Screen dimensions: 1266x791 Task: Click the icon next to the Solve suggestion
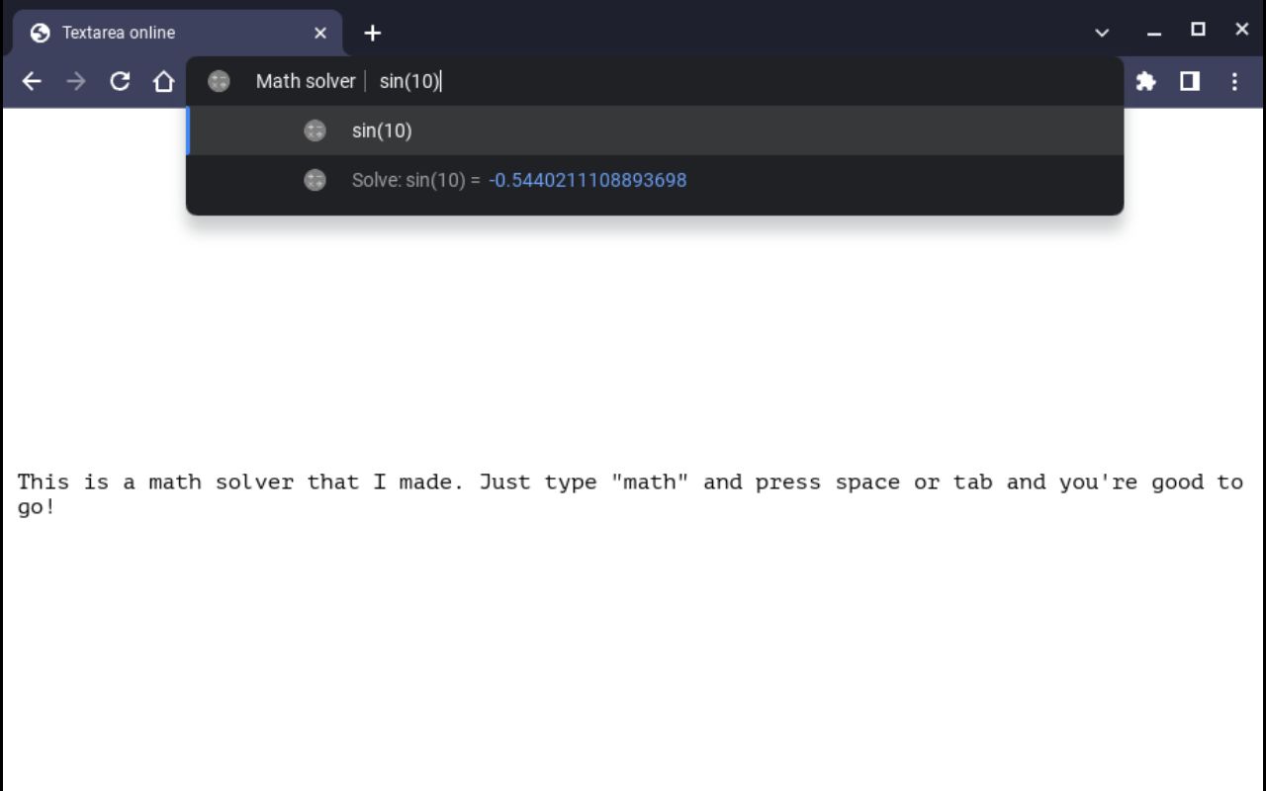click(315, 180)
